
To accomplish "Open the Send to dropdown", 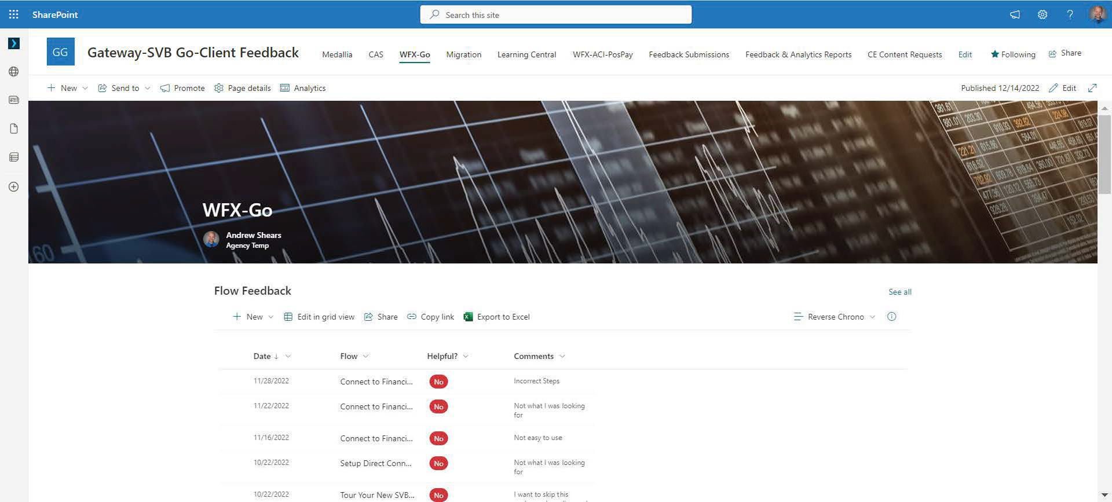I will 125,88.
